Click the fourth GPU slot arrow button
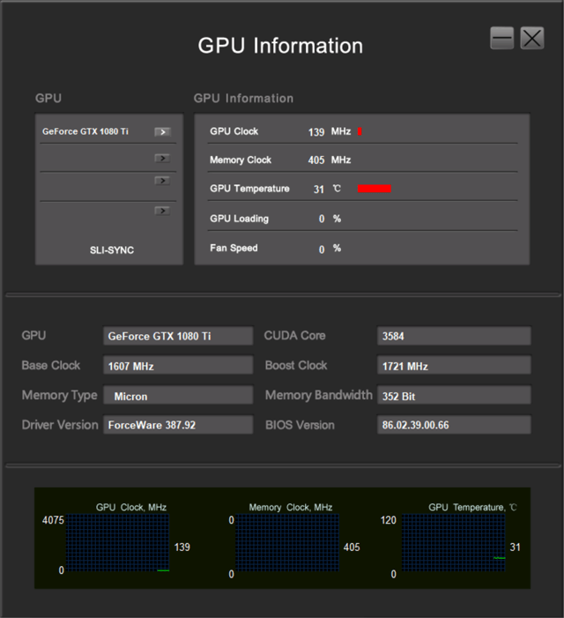The width and height of the screenshot is (564, 618). click(x=162, y=210)
